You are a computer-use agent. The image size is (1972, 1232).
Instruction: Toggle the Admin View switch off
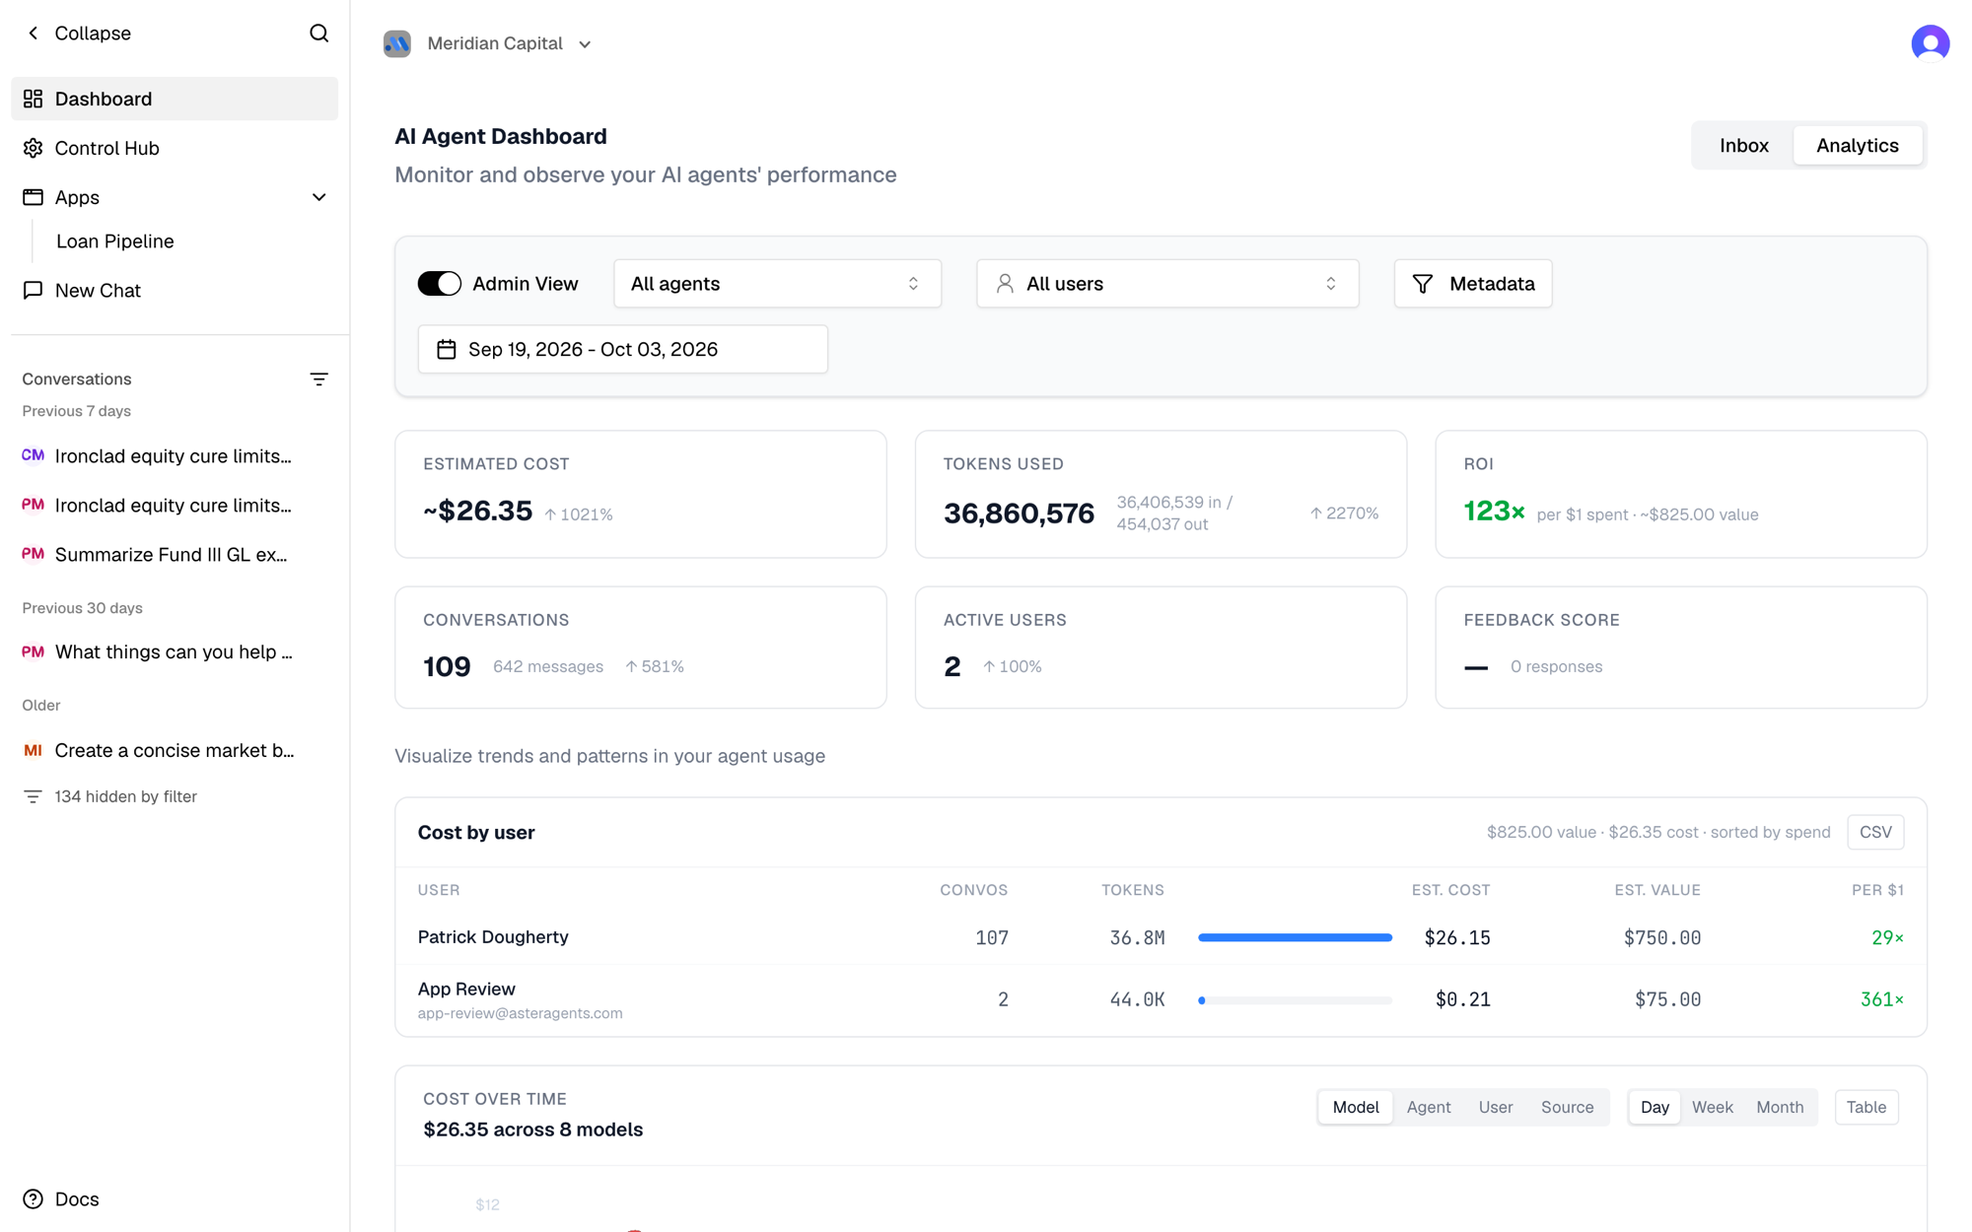click(440, 284)
